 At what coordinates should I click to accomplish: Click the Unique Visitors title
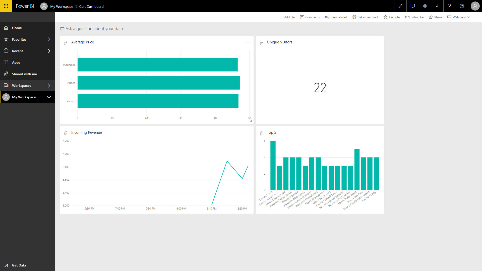point(280,42)
